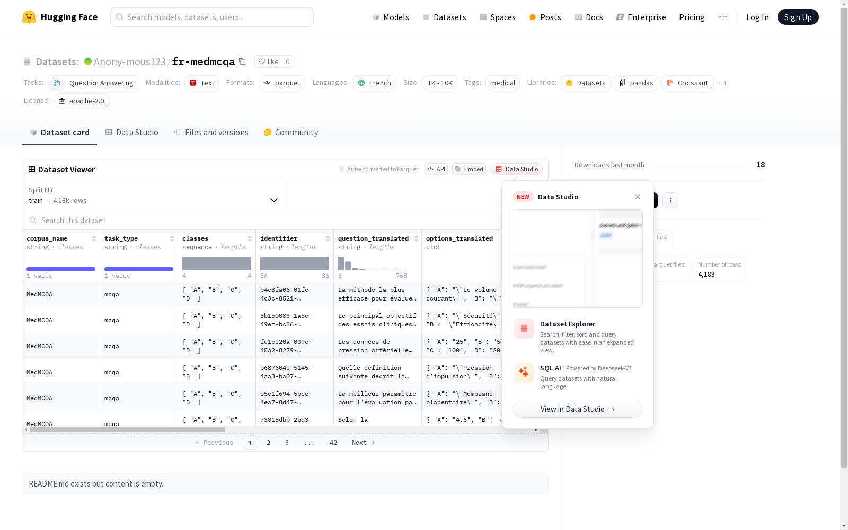The width and height of the screenshot is (848, 530).
Task: Select identifier cell b4c3fa06-01fe
Action: pos(295,294)
